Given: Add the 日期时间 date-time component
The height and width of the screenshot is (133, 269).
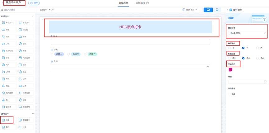Looking at the screenshot, I should [x=9, y=51].
